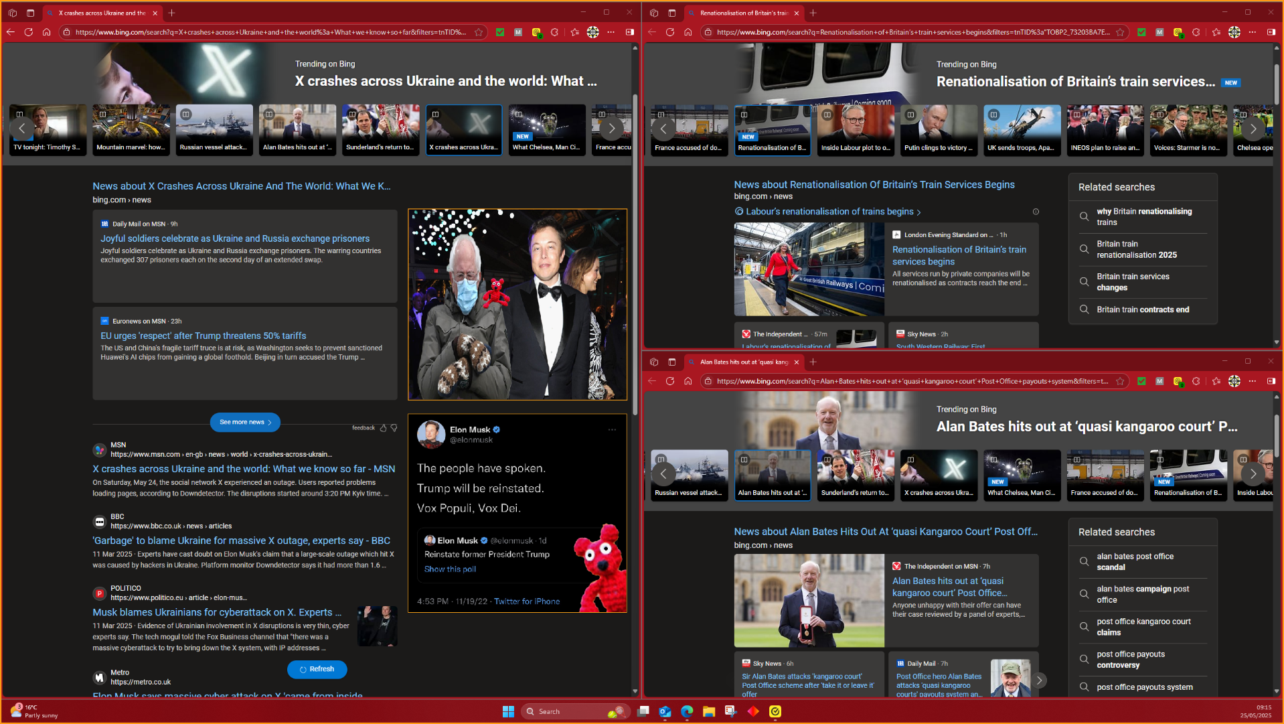
Task: Open Settings and more menu in left window
Action: (x=611, y=32)
